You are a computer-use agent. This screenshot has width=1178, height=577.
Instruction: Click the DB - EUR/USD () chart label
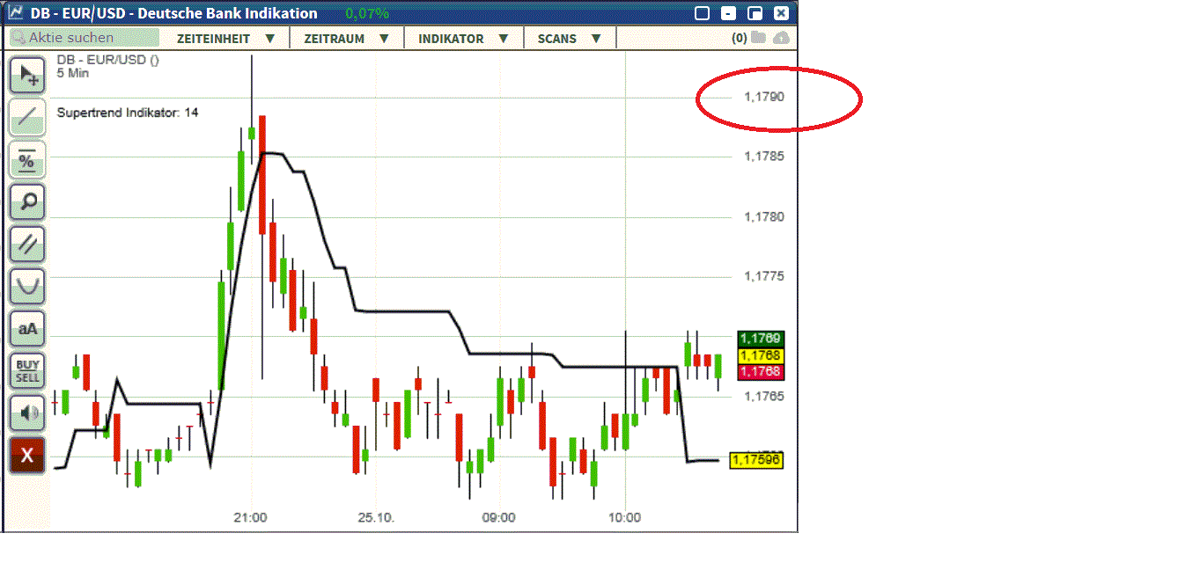tap(107, 60)
